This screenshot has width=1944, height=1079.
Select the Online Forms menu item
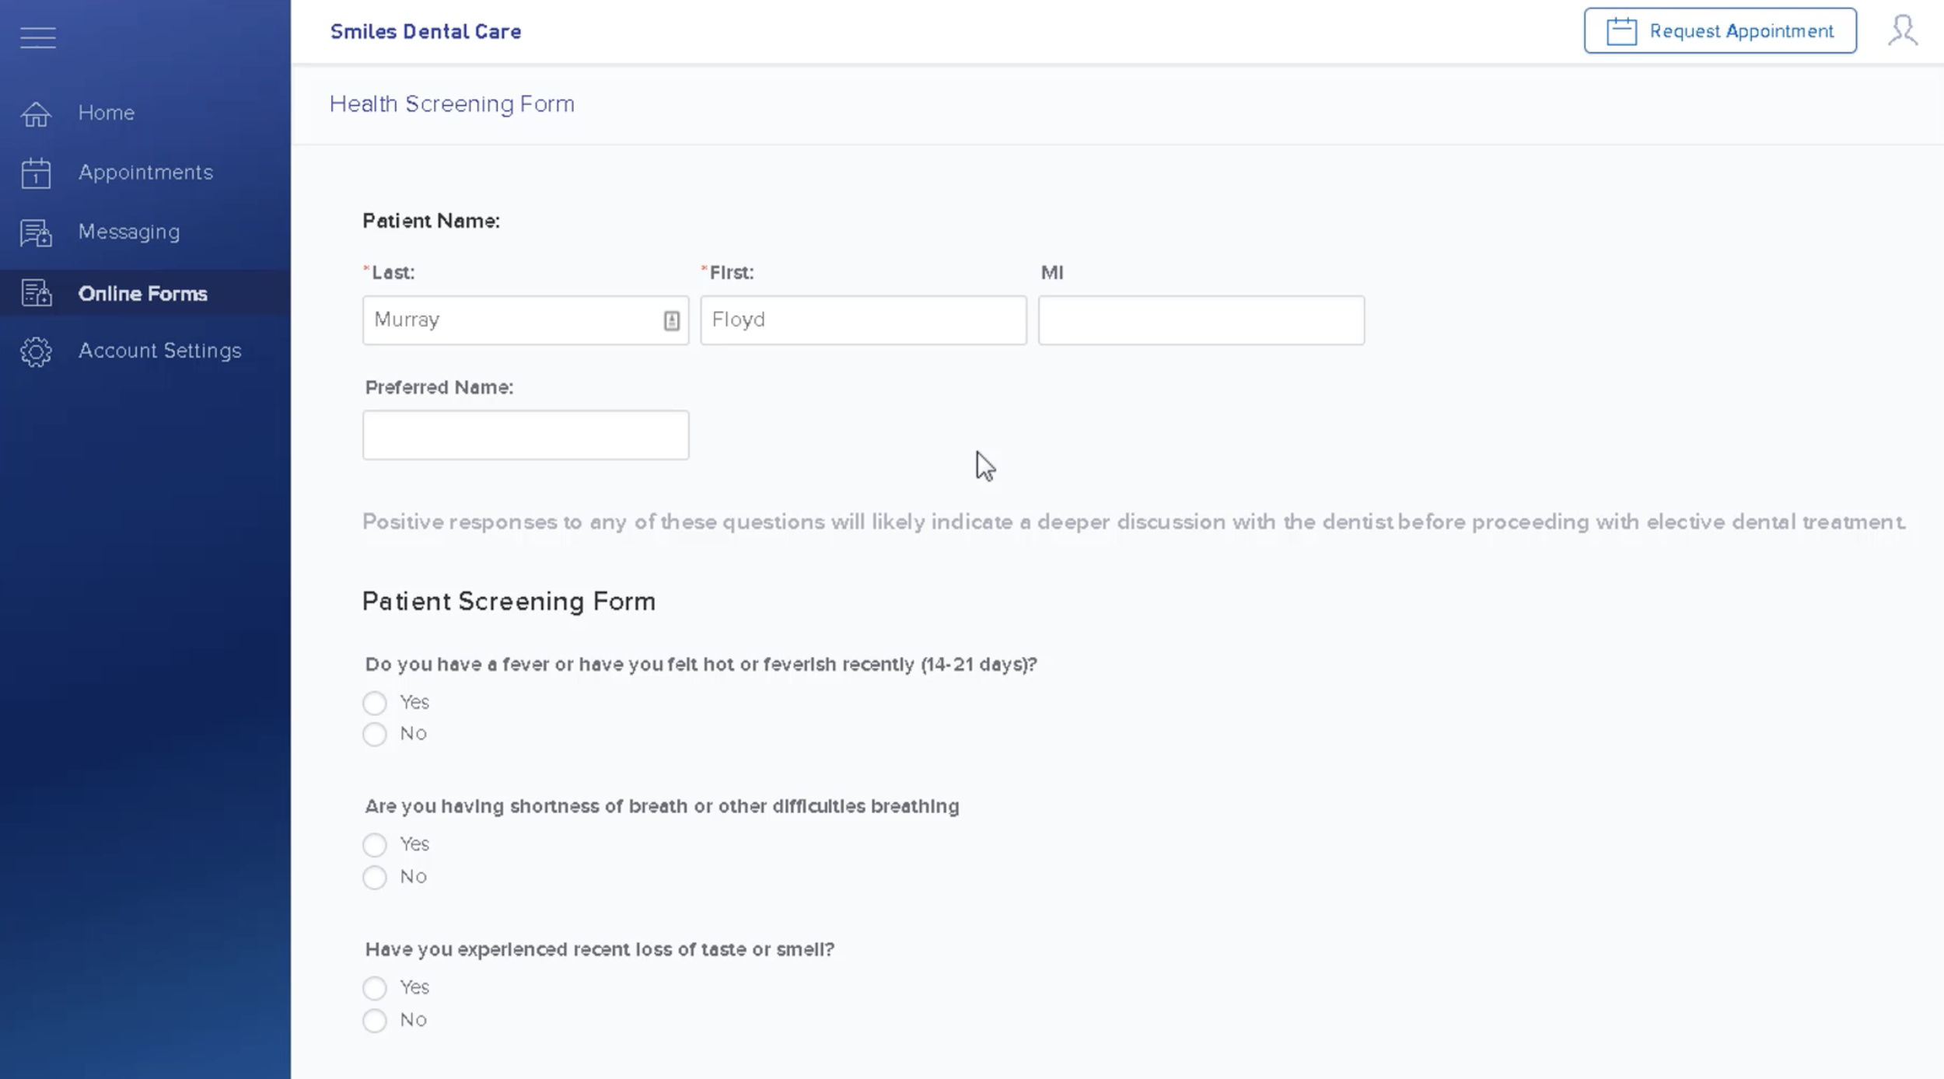click(x=145, y=293)
